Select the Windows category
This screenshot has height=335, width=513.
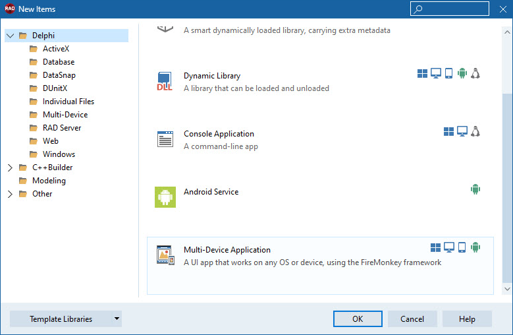(59, 154)
